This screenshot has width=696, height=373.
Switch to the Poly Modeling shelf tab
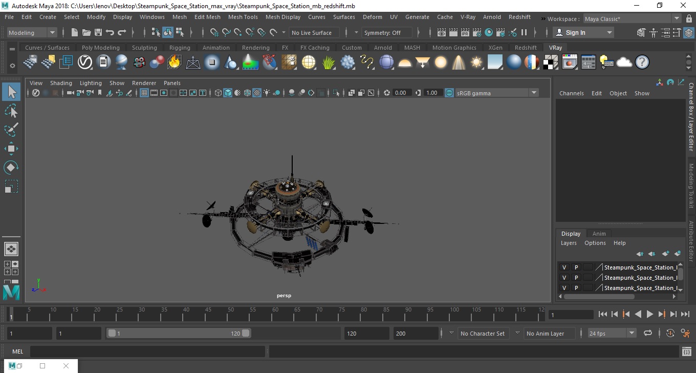(x=100, y=48)
